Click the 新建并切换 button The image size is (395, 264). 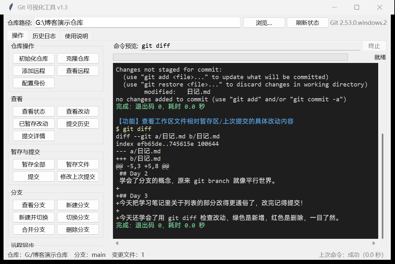(34, 218)
